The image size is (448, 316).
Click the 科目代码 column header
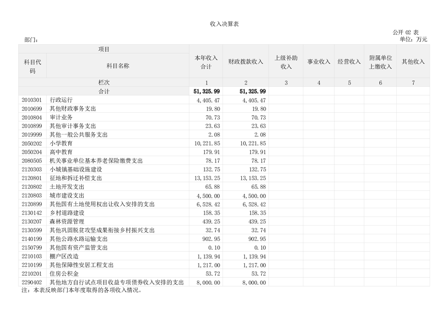(32, 66)
